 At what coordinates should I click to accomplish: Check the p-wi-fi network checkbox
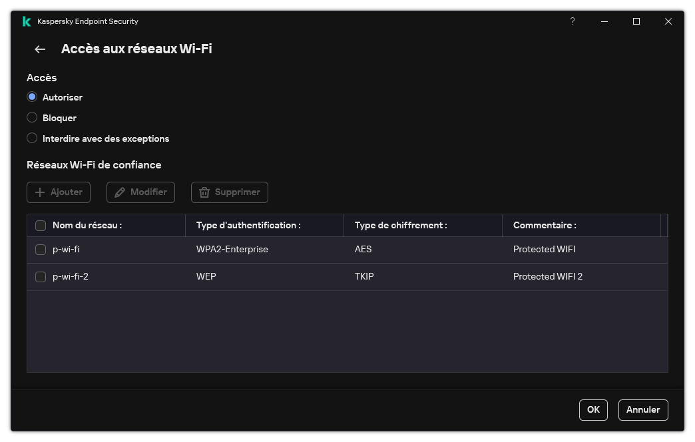(41, 249)
